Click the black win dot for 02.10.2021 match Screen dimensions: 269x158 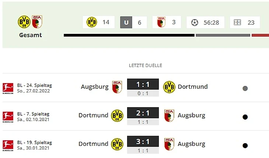pyautogui.click(x=245, y=117)
